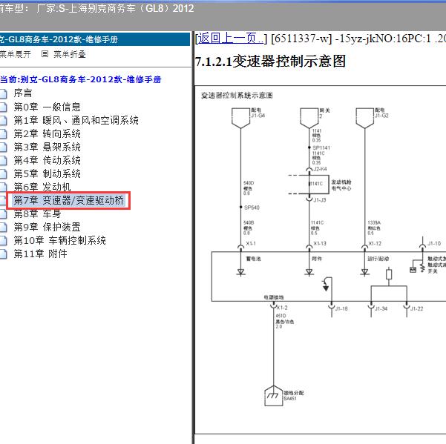Click the page icon beside 第8章 车身

tap(3, 214)
